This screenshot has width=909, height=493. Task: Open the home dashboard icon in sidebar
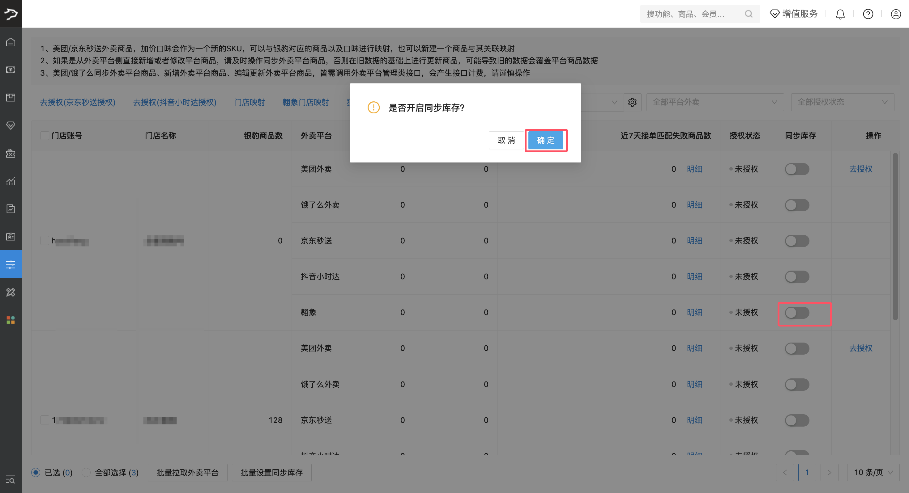tap(11, 42)
